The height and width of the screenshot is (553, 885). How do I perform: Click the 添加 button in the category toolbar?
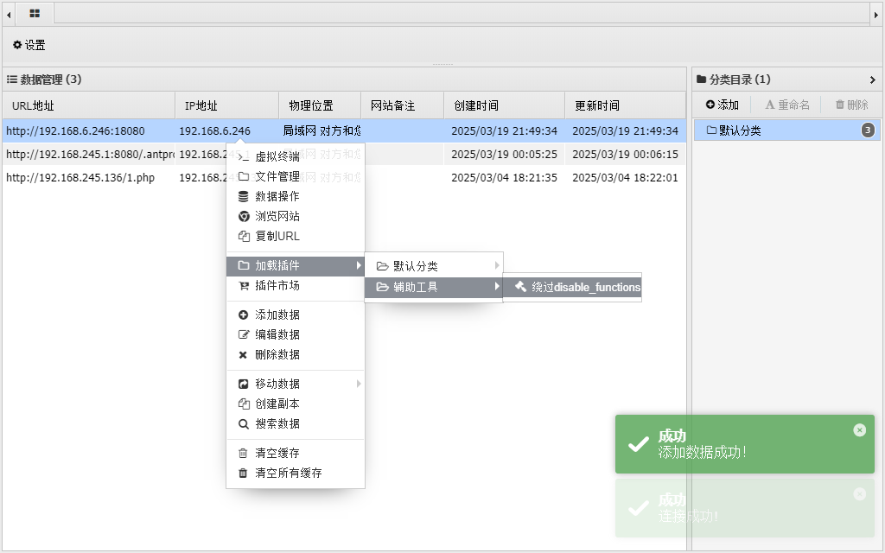click(x=723, y=105)
